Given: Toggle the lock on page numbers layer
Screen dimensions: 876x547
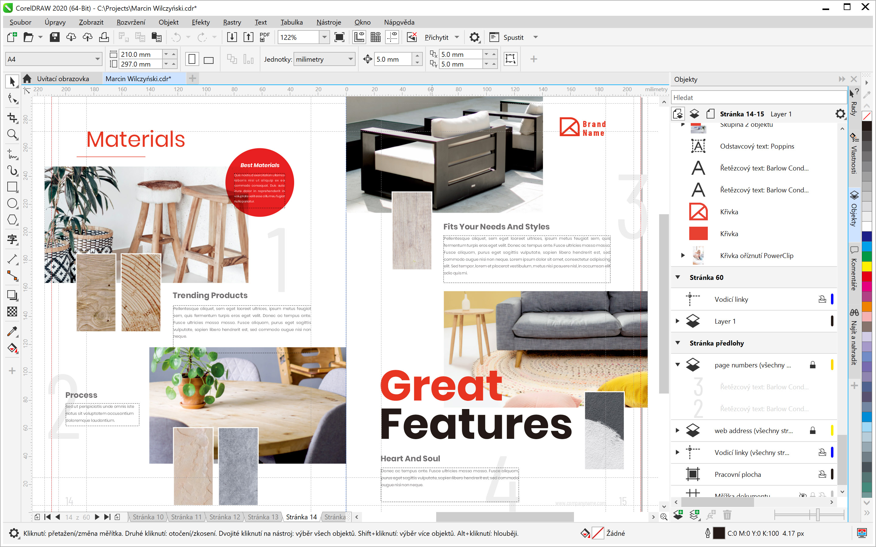Looking at the screenshot, I should coord(813,365).
